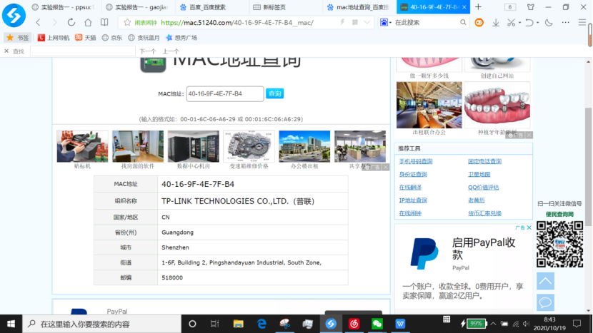The height and width of the screenshot is (333, 593).
Task: Open the notification center icon
Action: [x=577, y=324]
